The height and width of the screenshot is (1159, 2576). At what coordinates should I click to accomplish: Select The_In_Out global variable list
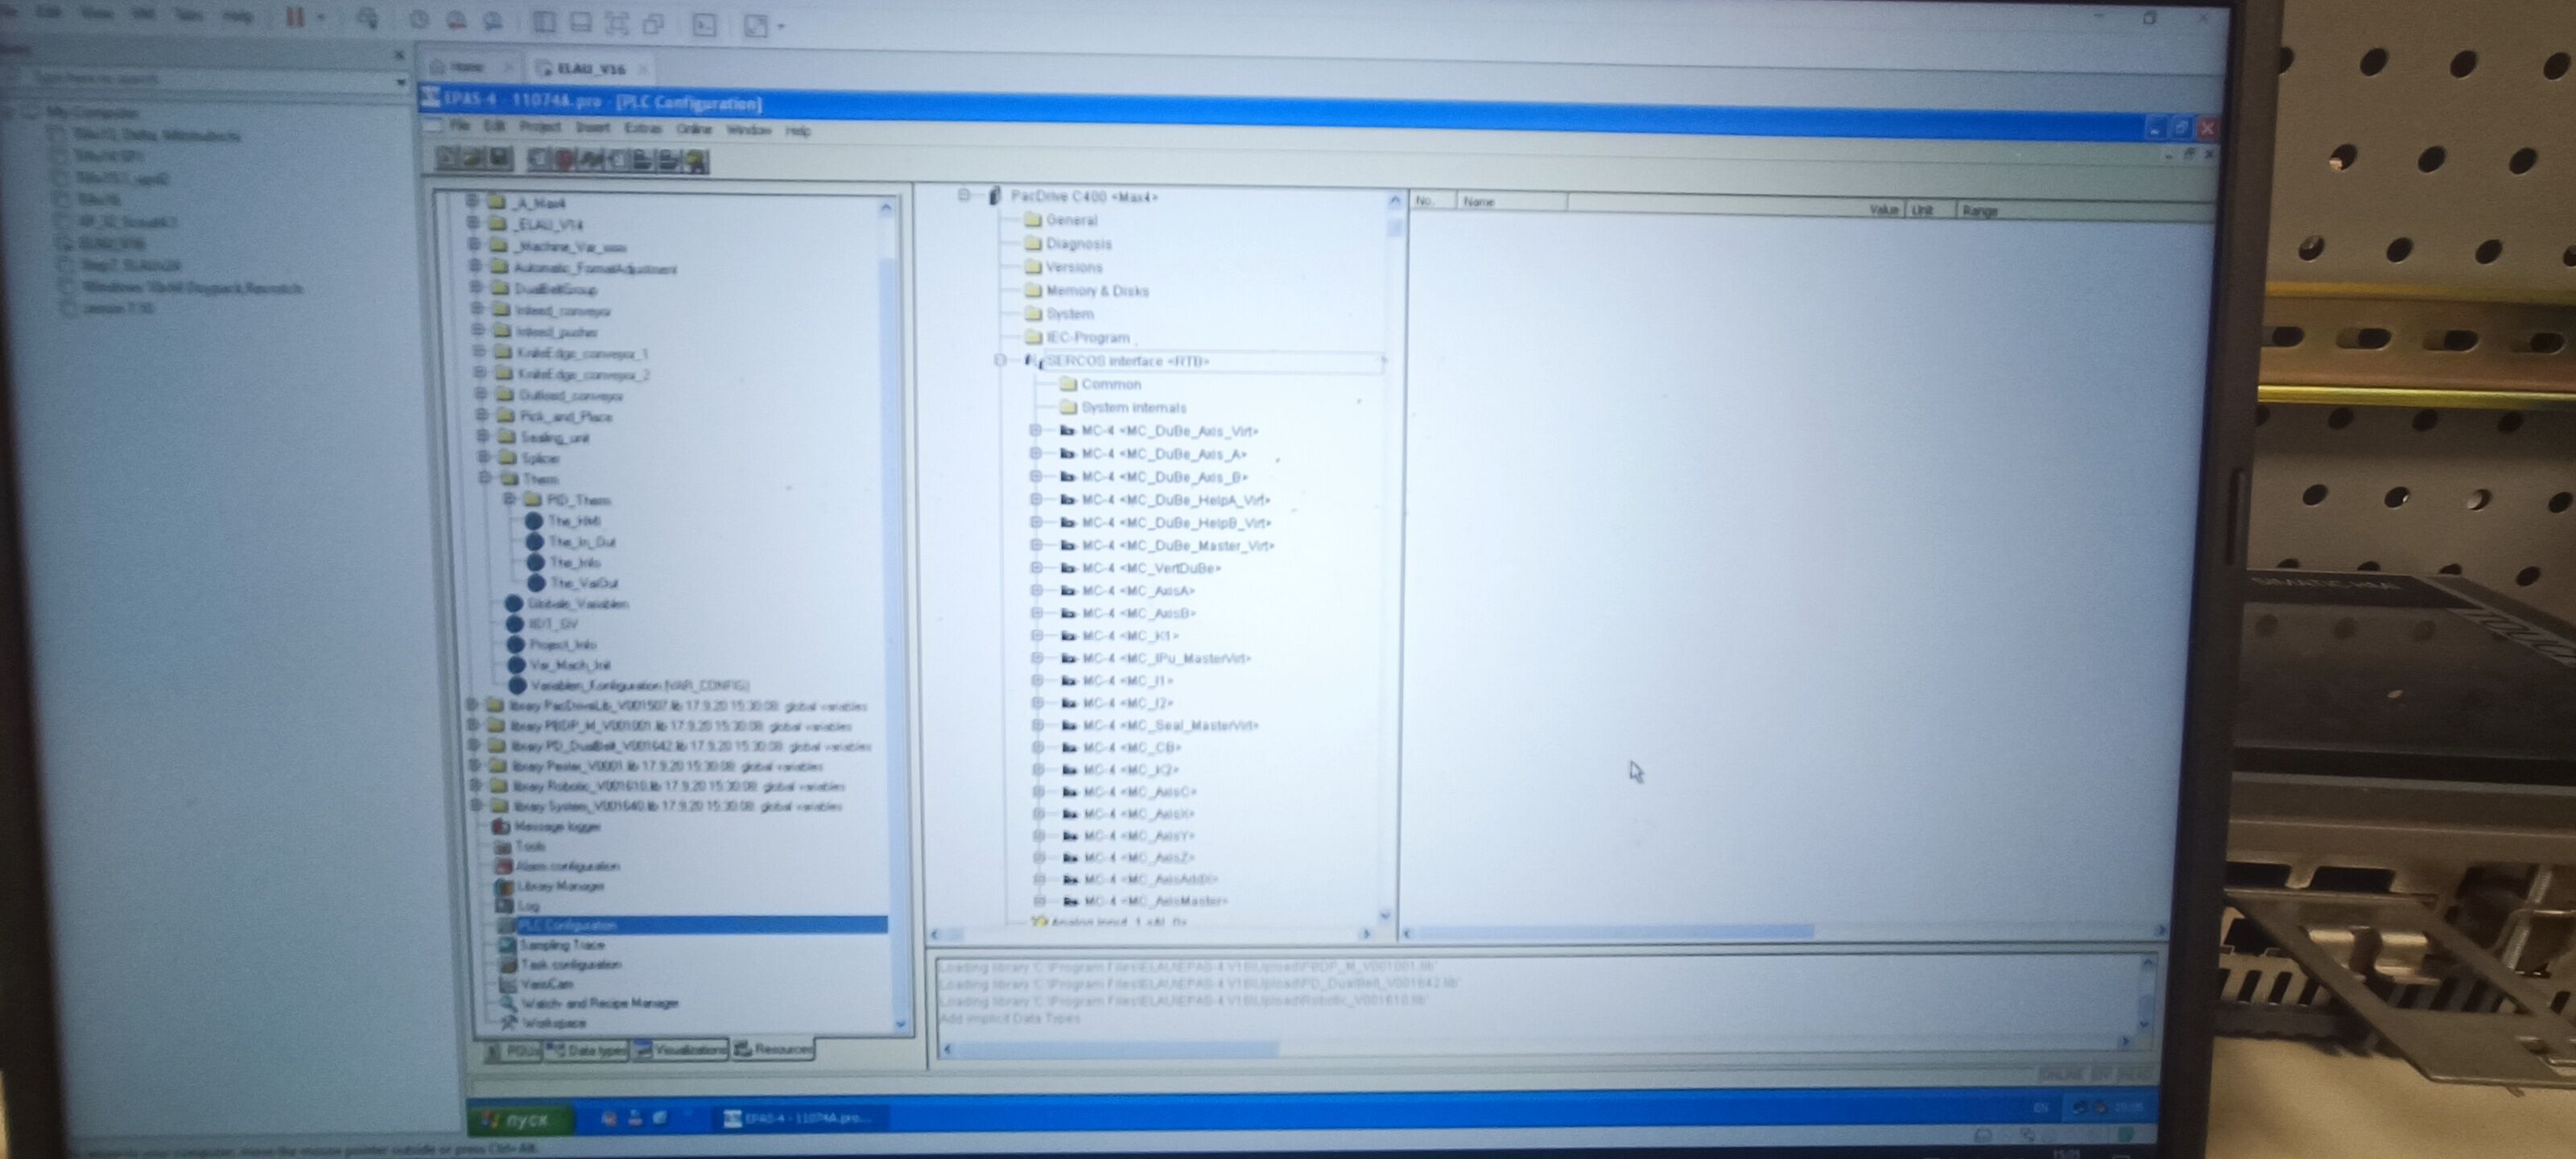581,542
